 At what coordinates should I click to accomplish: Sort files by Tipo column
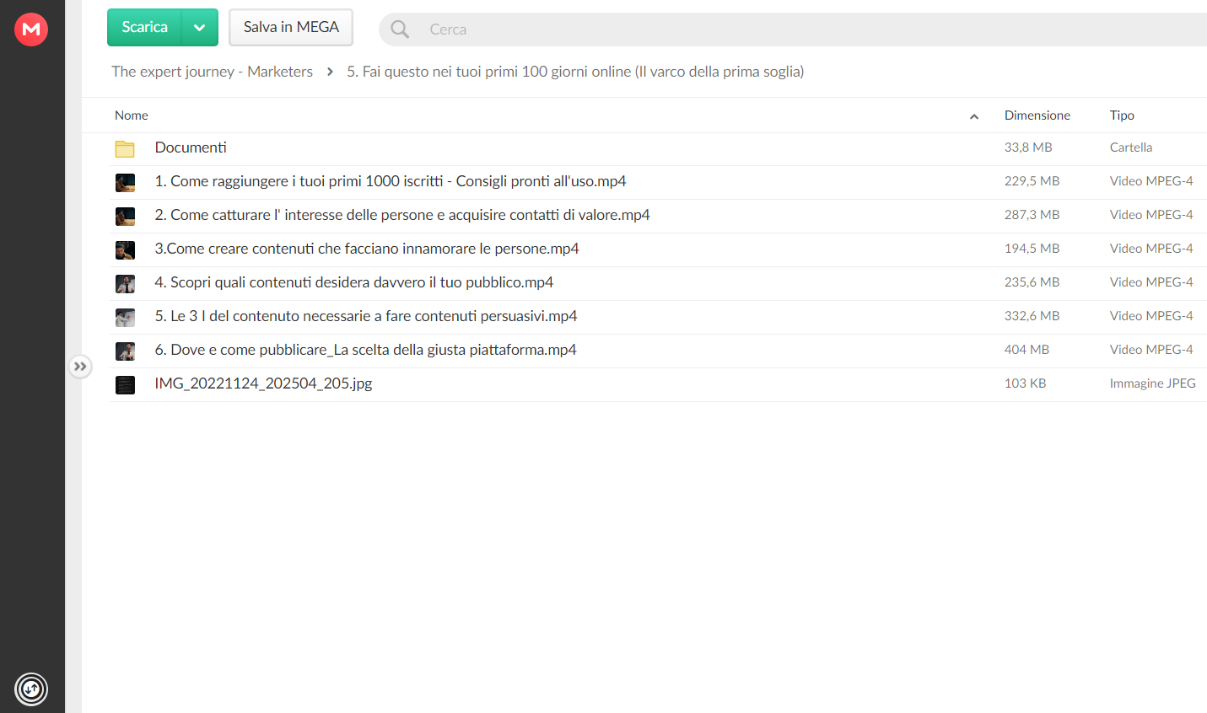[x=1122, y=115]
